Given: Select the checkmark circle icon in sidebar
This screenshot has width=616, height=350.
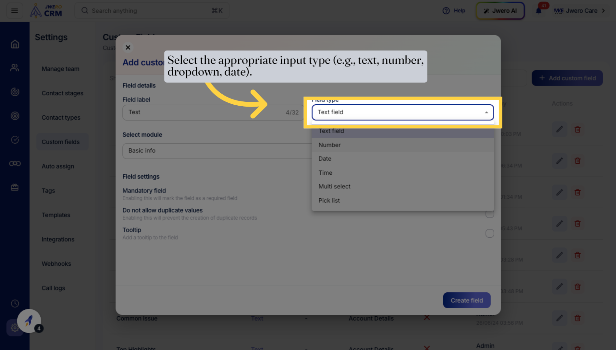Looking at the screenshot, I should pos(15,140).
